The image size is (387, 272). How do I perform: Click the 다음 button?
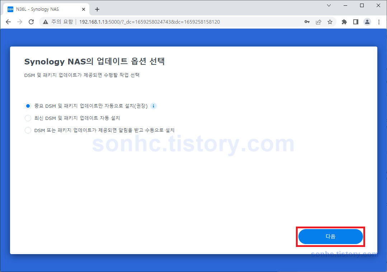tap(330, 237)
